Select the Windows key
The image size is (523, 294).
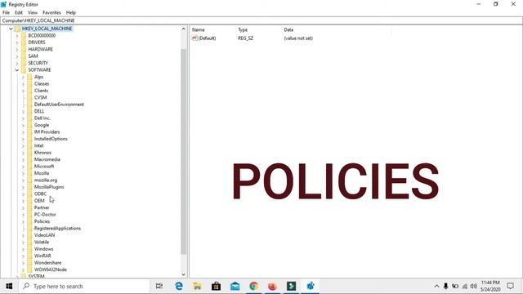(x=43, y=249)
